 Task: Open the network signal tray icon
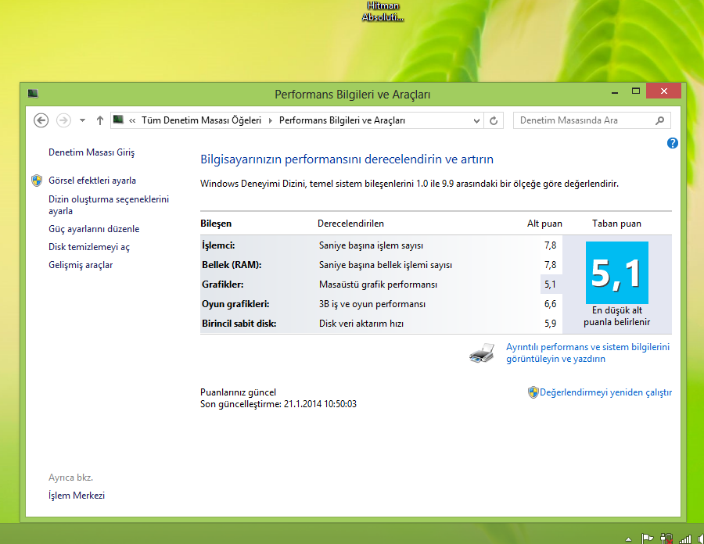point(685,539)
